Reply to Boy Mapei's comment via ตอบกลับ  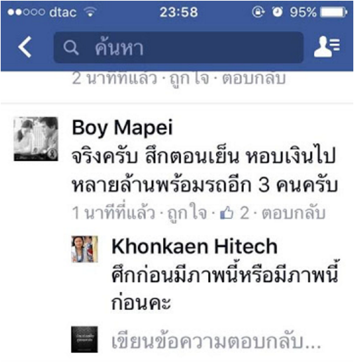(x=294, y=213)
